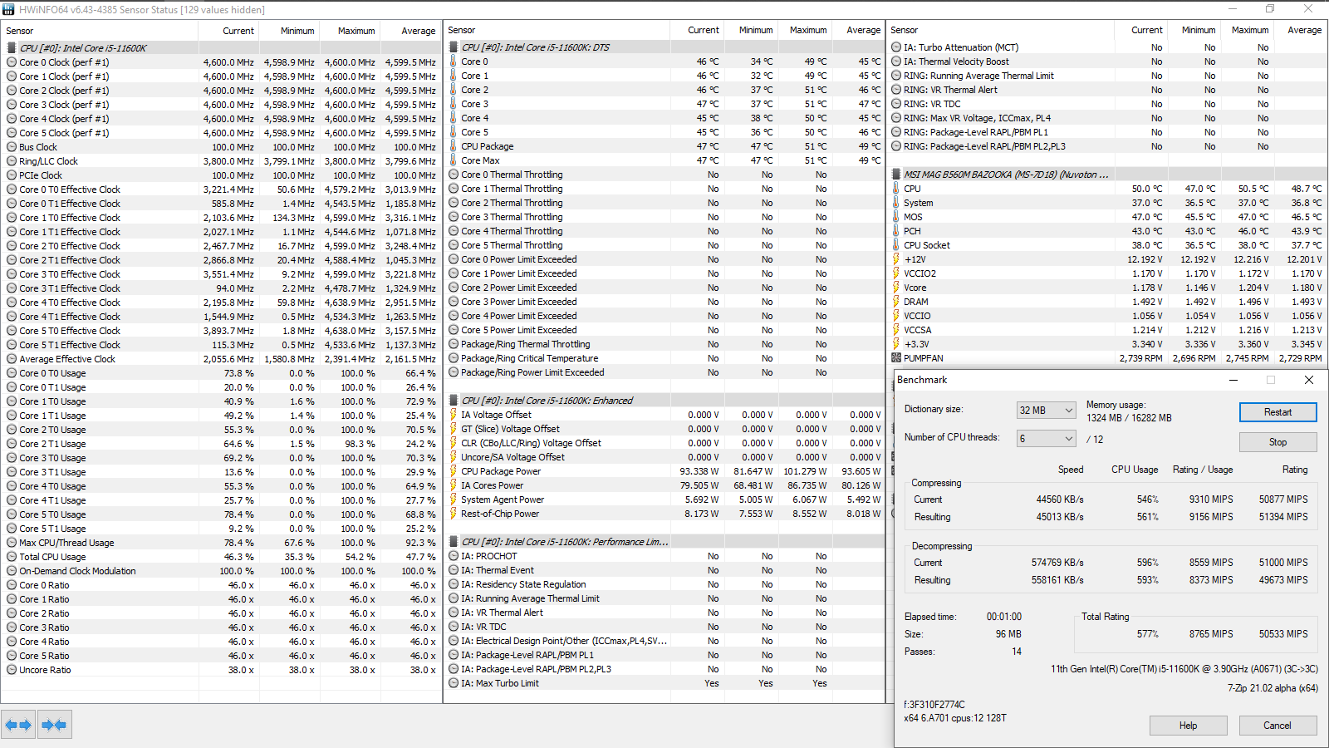Click the lightning icon beside IA Voltage Offset

[x=454, y=415]
